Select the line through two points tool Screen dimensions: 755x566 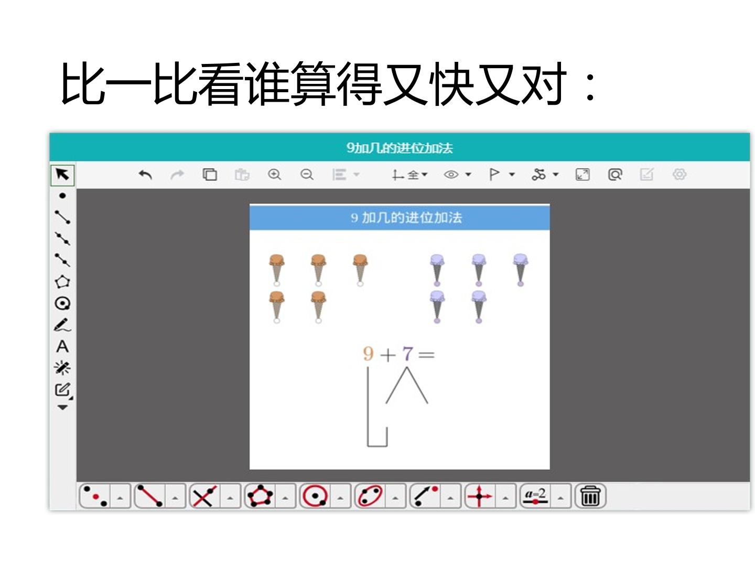[x=62, y=238]
